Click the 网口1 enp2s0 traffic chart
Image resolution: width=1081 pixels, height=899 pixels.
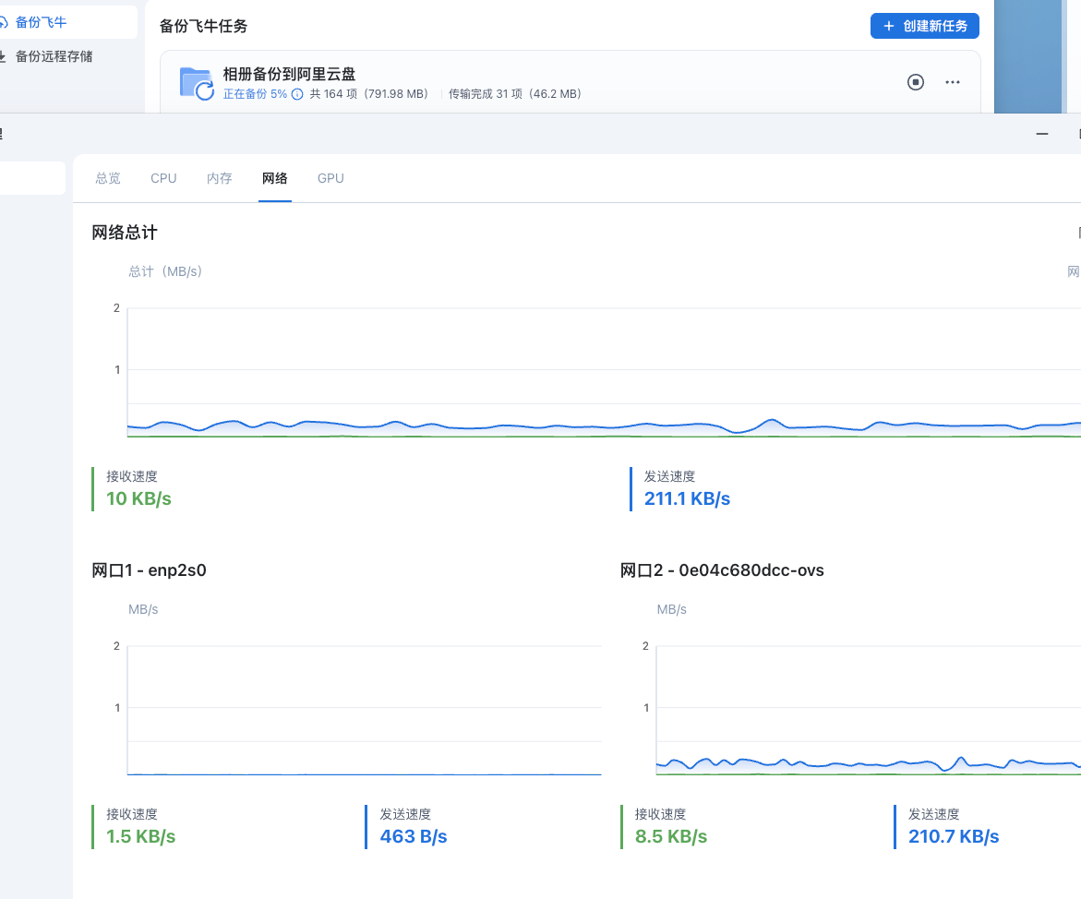pyautogui.click(x=364, y=710)
